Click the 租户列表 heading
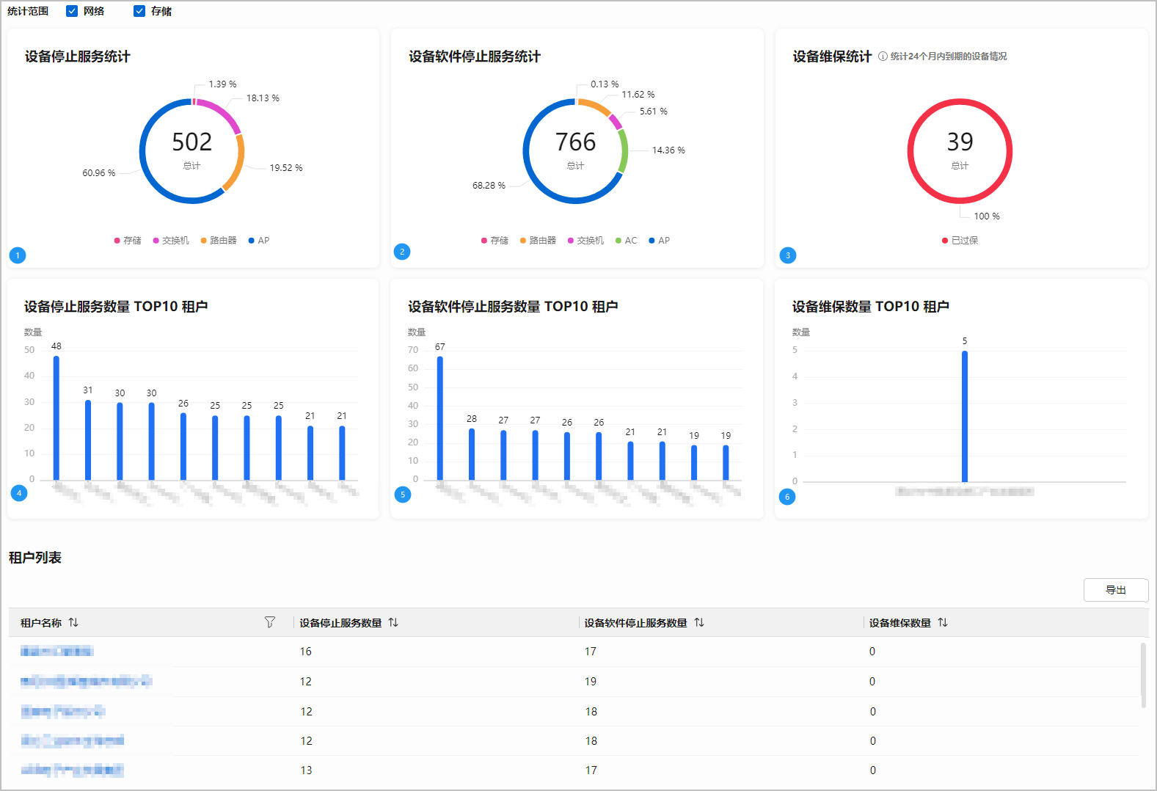 (35, 558)
